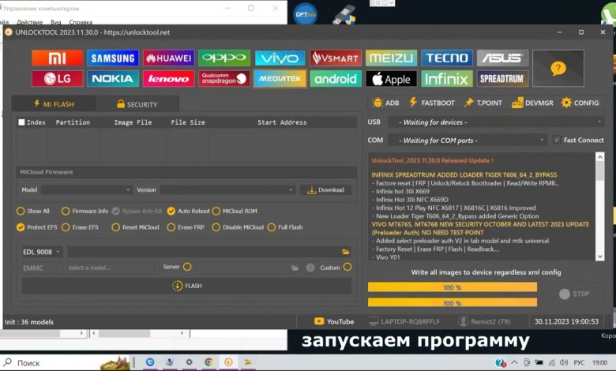616x371 pixels.
Task: Open the YouTube link in status bar
Action: click(x=334, y=321)
